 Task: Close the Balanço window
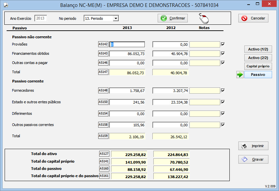[269, 4]
